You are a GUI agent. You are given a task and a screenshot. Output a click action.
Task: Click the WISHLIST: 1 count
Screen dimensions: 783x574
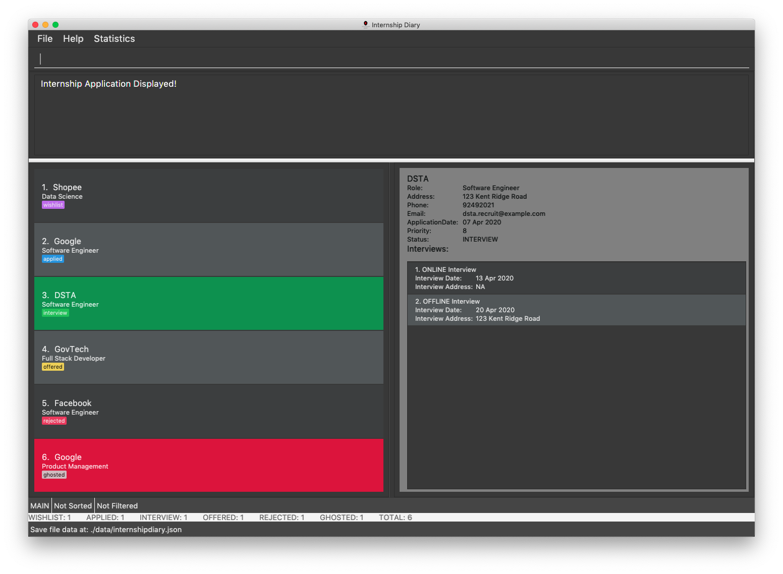point(50,518)
